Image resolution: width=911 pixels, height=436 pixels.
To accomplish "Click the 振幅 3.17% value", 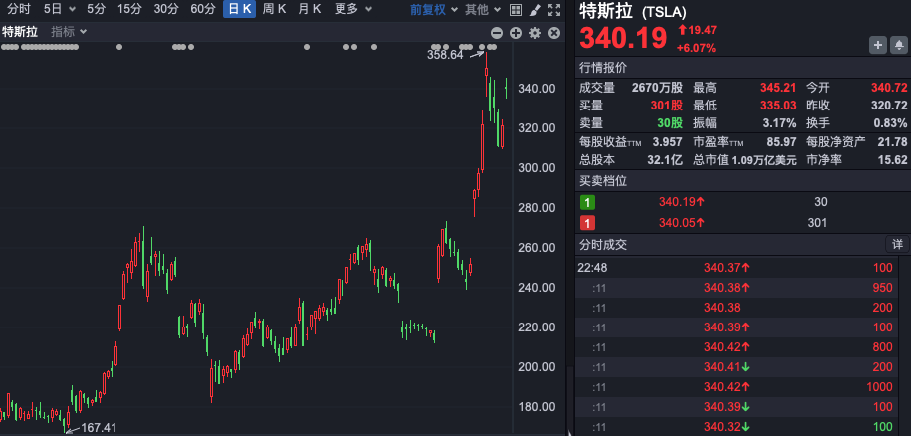I will (x=780, y=123).
